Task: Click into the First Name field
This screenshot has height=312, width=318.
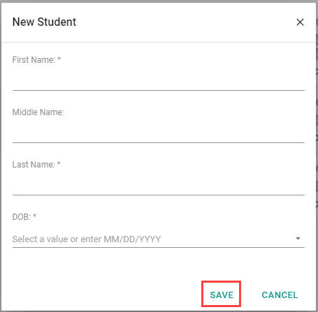Action: coord(159,80)
